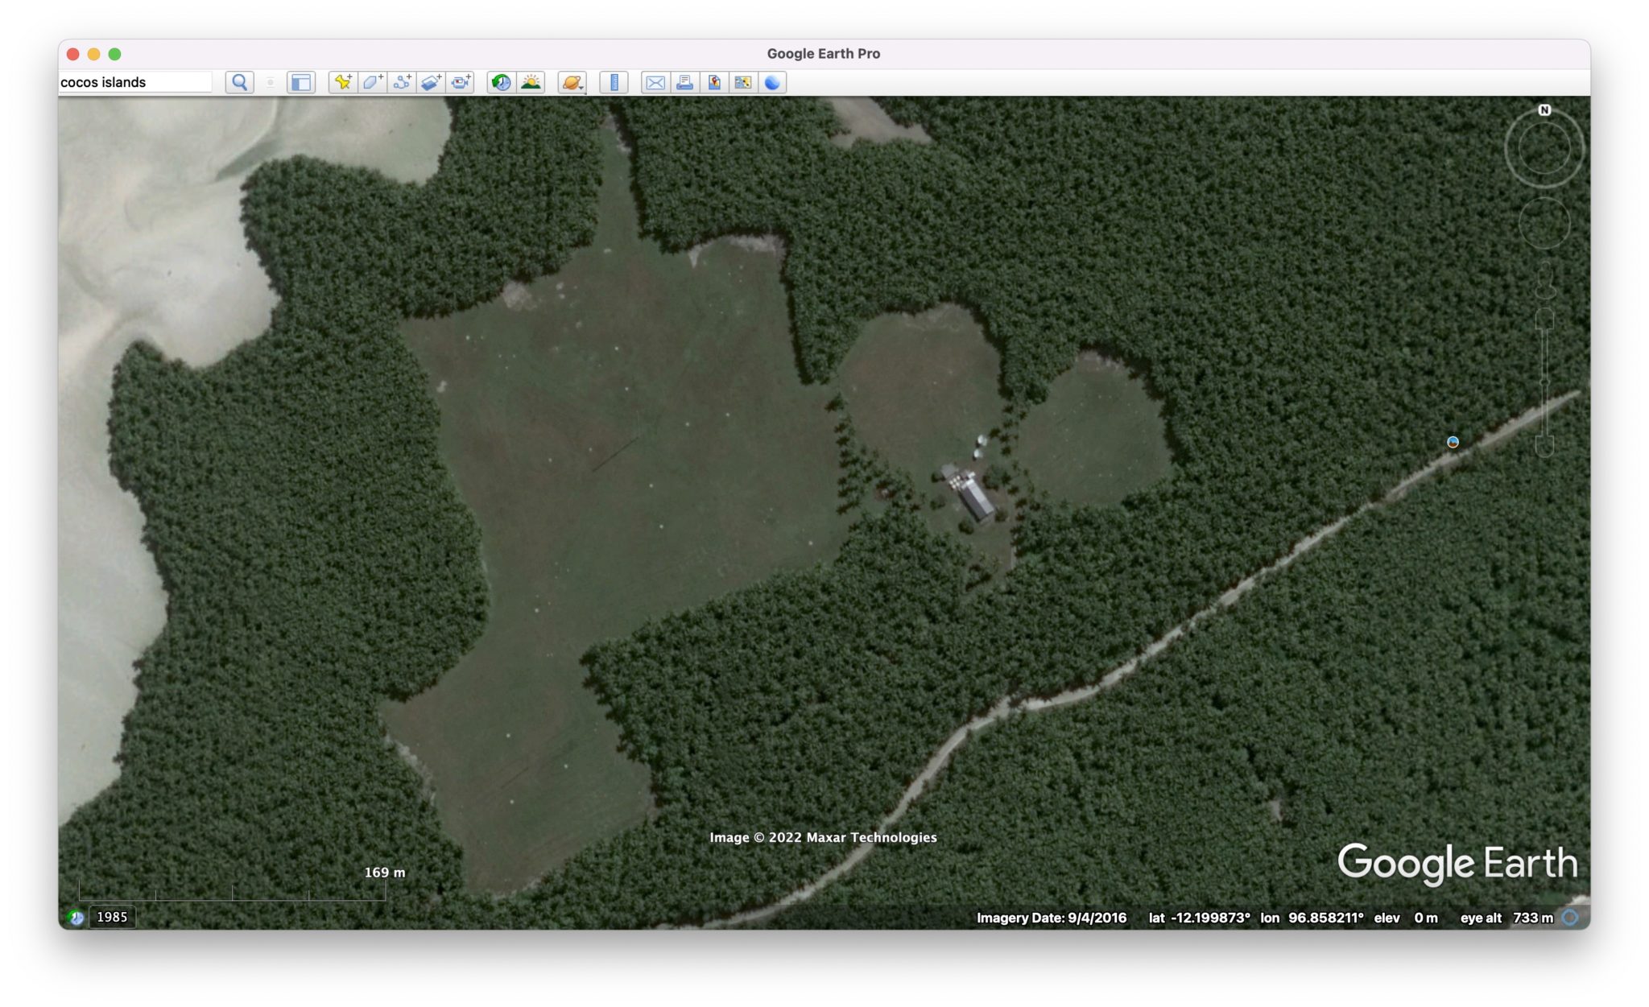Click the Save Image toolbar icon
The width and height of the screenshot is (1649, 1007).
[x=743, y=82]
